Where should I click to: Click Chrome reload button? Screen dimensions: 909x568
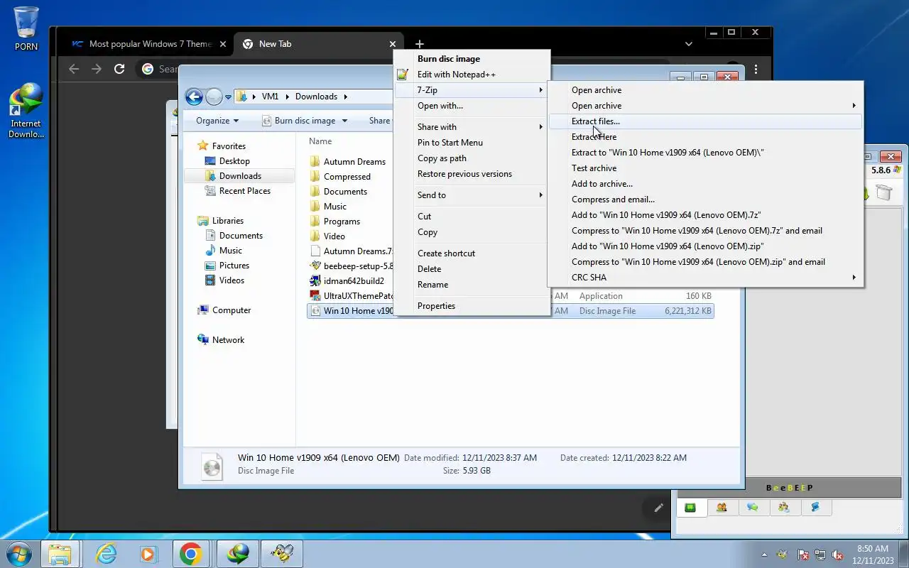[x=119, y=69]
